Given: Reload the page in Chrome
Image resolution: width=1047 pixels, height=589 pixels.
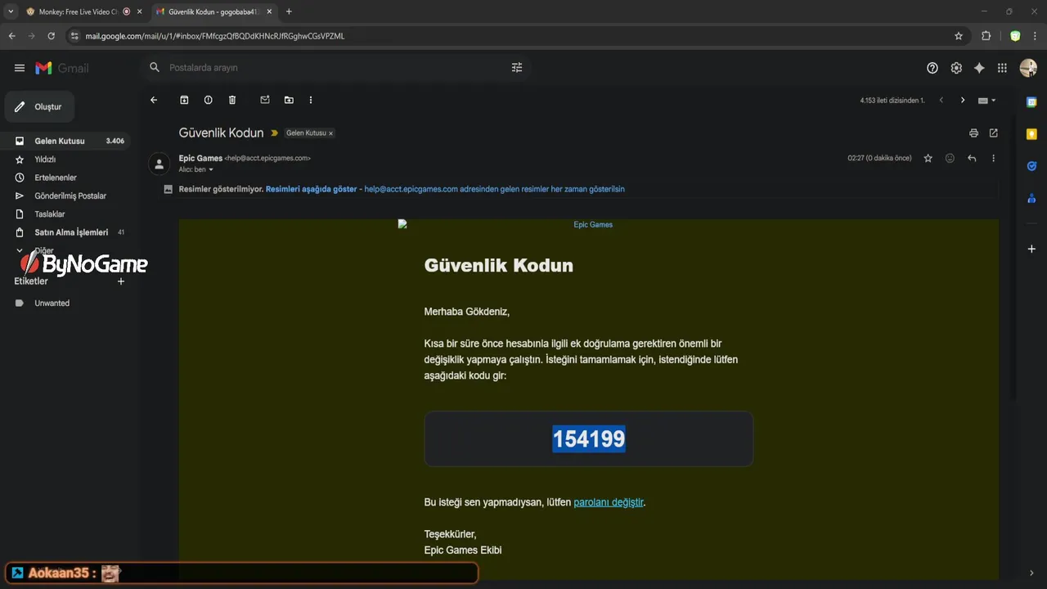Looking at the screenshot, I should 51,36.
